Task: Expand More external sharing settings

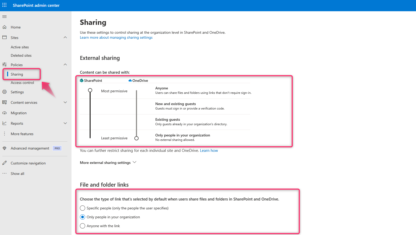Action: point(108,163)
